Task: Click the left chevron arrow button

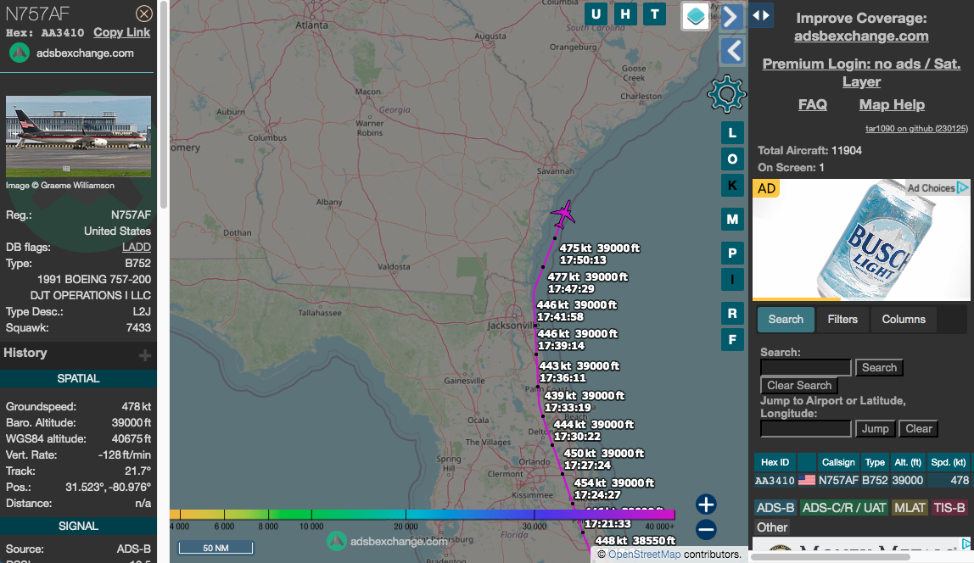Action: point(732,51)
